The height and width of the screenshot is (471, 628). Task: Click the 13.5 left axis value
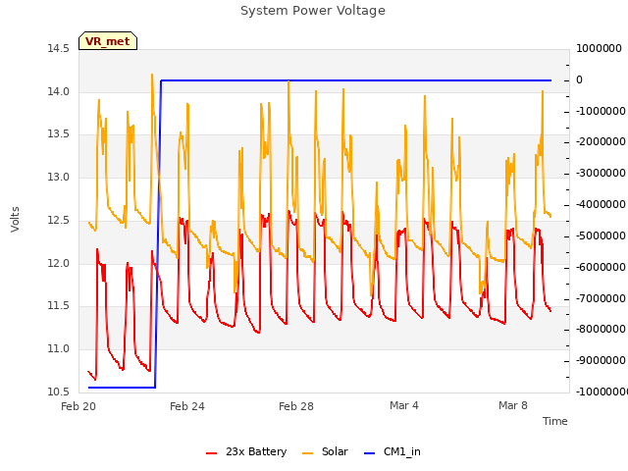point(58,133)
